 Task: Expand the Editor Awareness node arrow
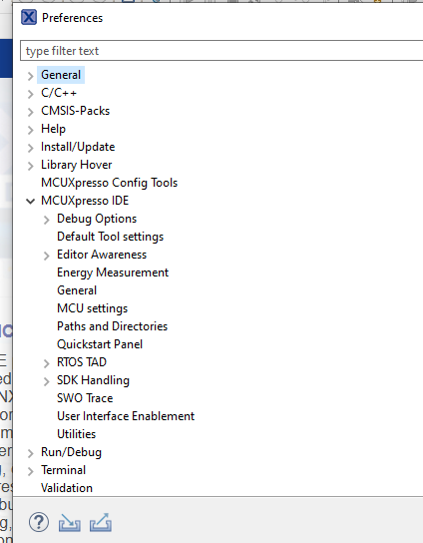46,256
